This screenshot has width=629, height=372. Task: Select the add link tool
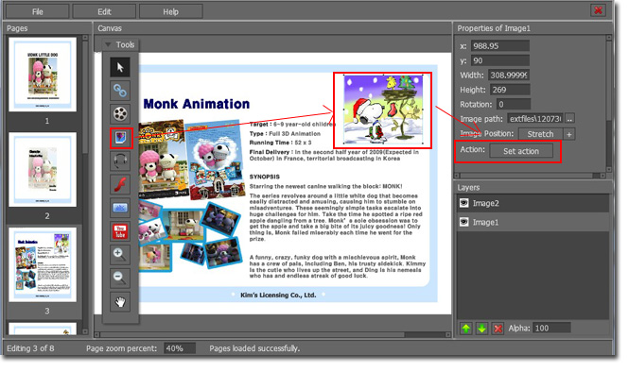(120, 91)
